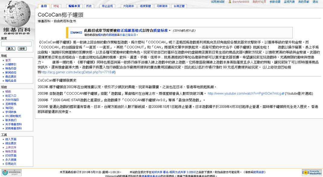Open 监视列表 in the top user bar
This screenshot has height=177, width=323.
[289, 2]
